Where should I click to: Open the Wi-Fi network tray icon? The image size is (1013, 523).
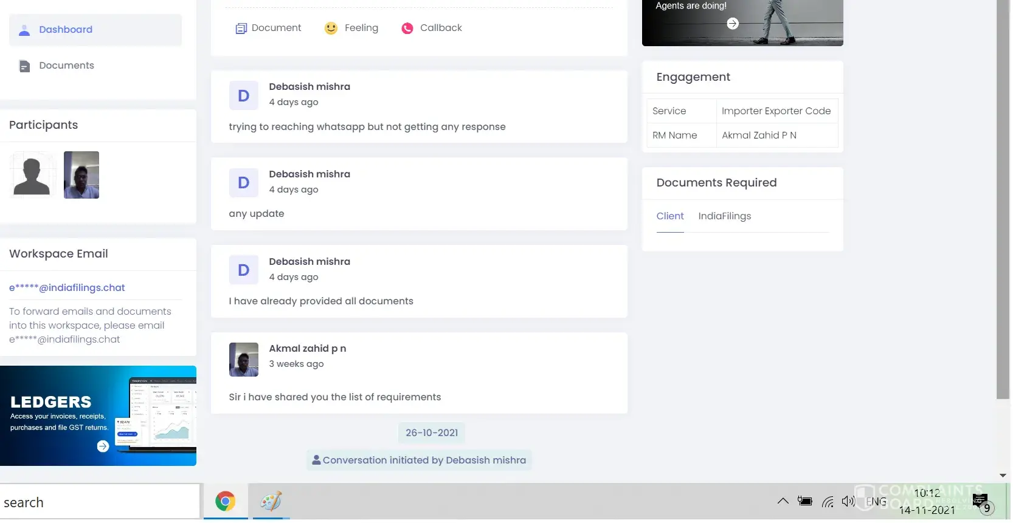[x=828, y=502]
